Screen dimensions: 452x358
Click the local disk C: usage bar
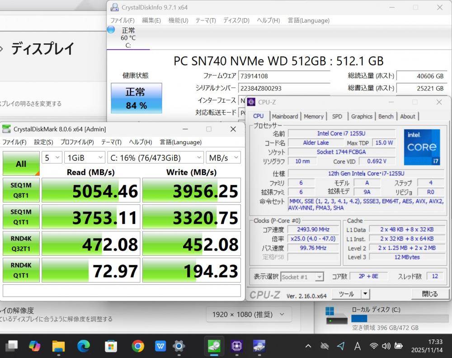pyautogui.click(x=399, y=319)
